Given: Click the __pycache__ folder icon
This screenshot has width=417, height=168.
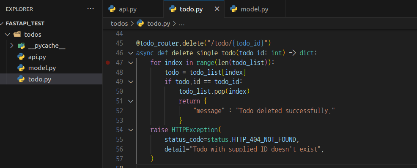Looking at the screenshot, I should (x=21, y=46).
